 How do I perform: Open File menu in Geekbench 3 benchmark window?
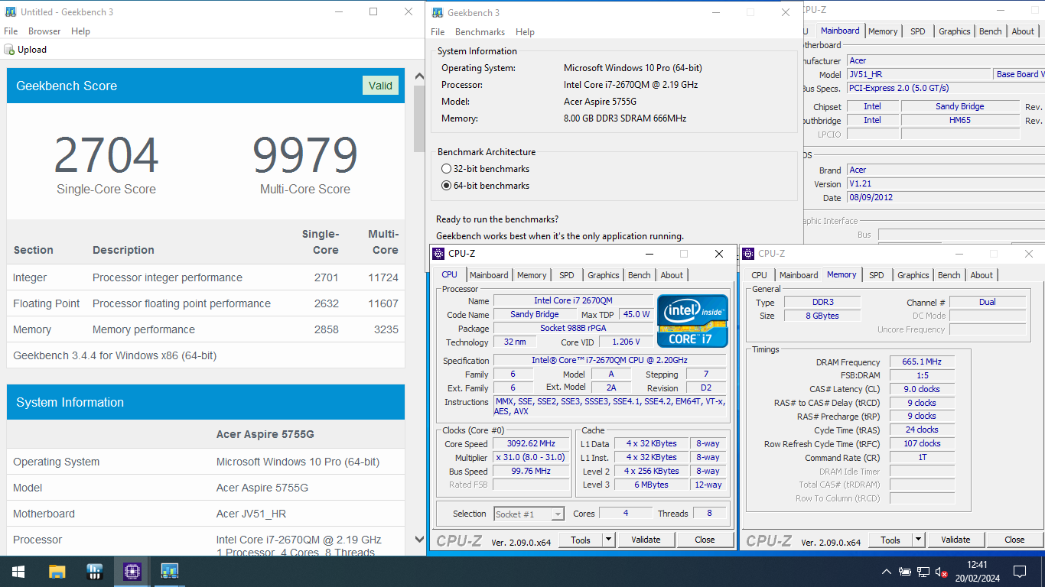tap(438, 32)
